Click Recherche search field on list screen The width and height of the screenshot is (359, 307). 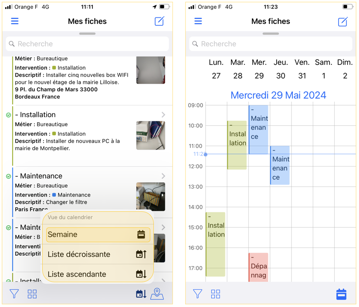[87, 44]
